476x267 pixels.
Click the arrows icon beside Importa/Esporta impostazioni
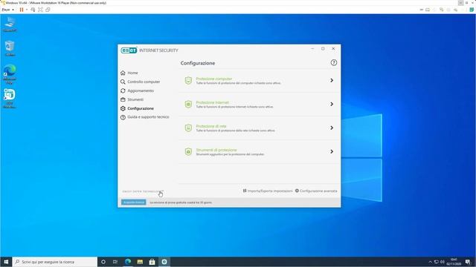(245, 191)
